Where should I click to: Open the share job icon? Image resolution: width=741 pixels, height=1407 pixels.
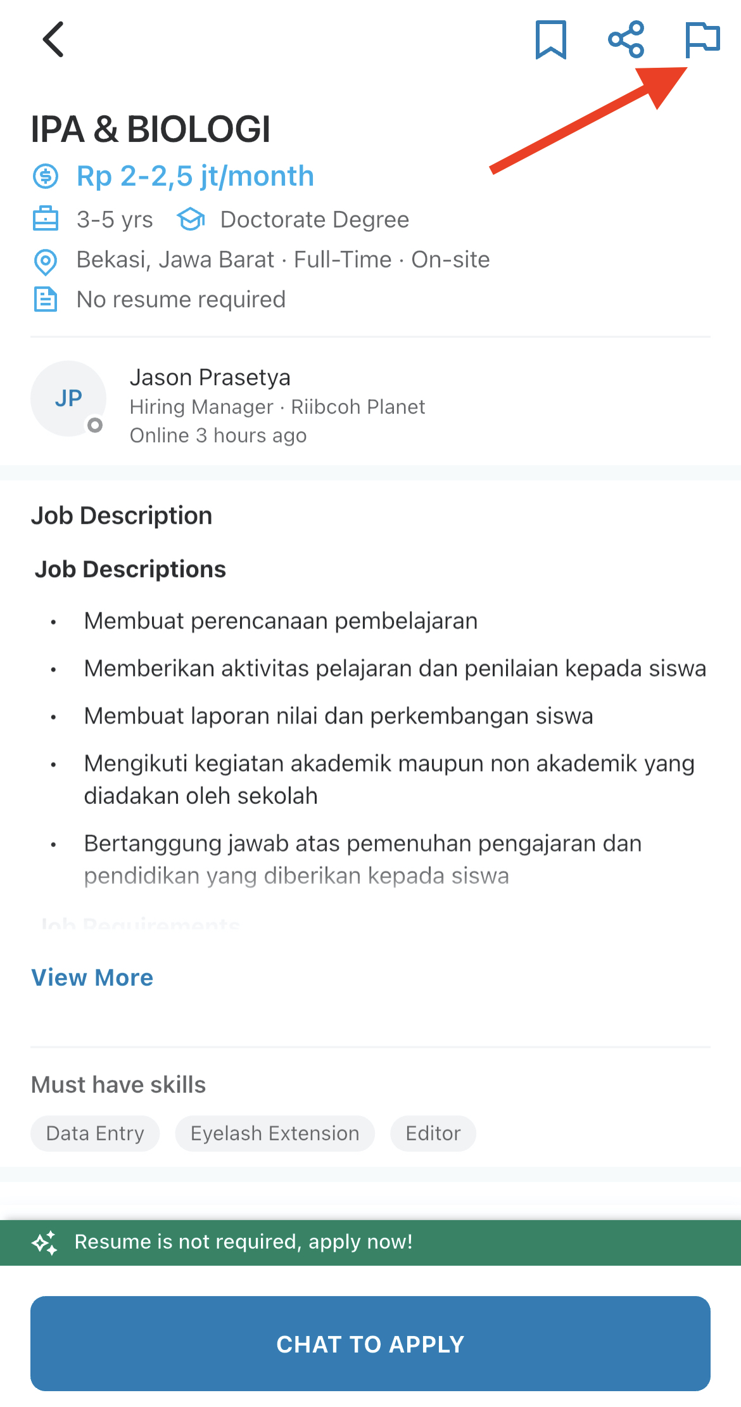click(626, 39)
